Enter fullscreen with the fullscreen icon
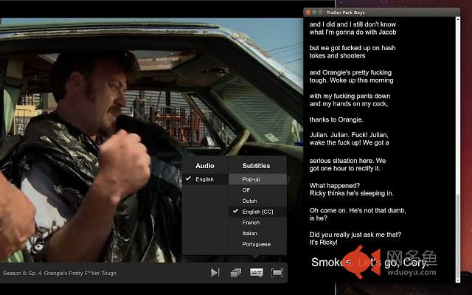The width and height of the screenshot is (472, 295). 277,273
